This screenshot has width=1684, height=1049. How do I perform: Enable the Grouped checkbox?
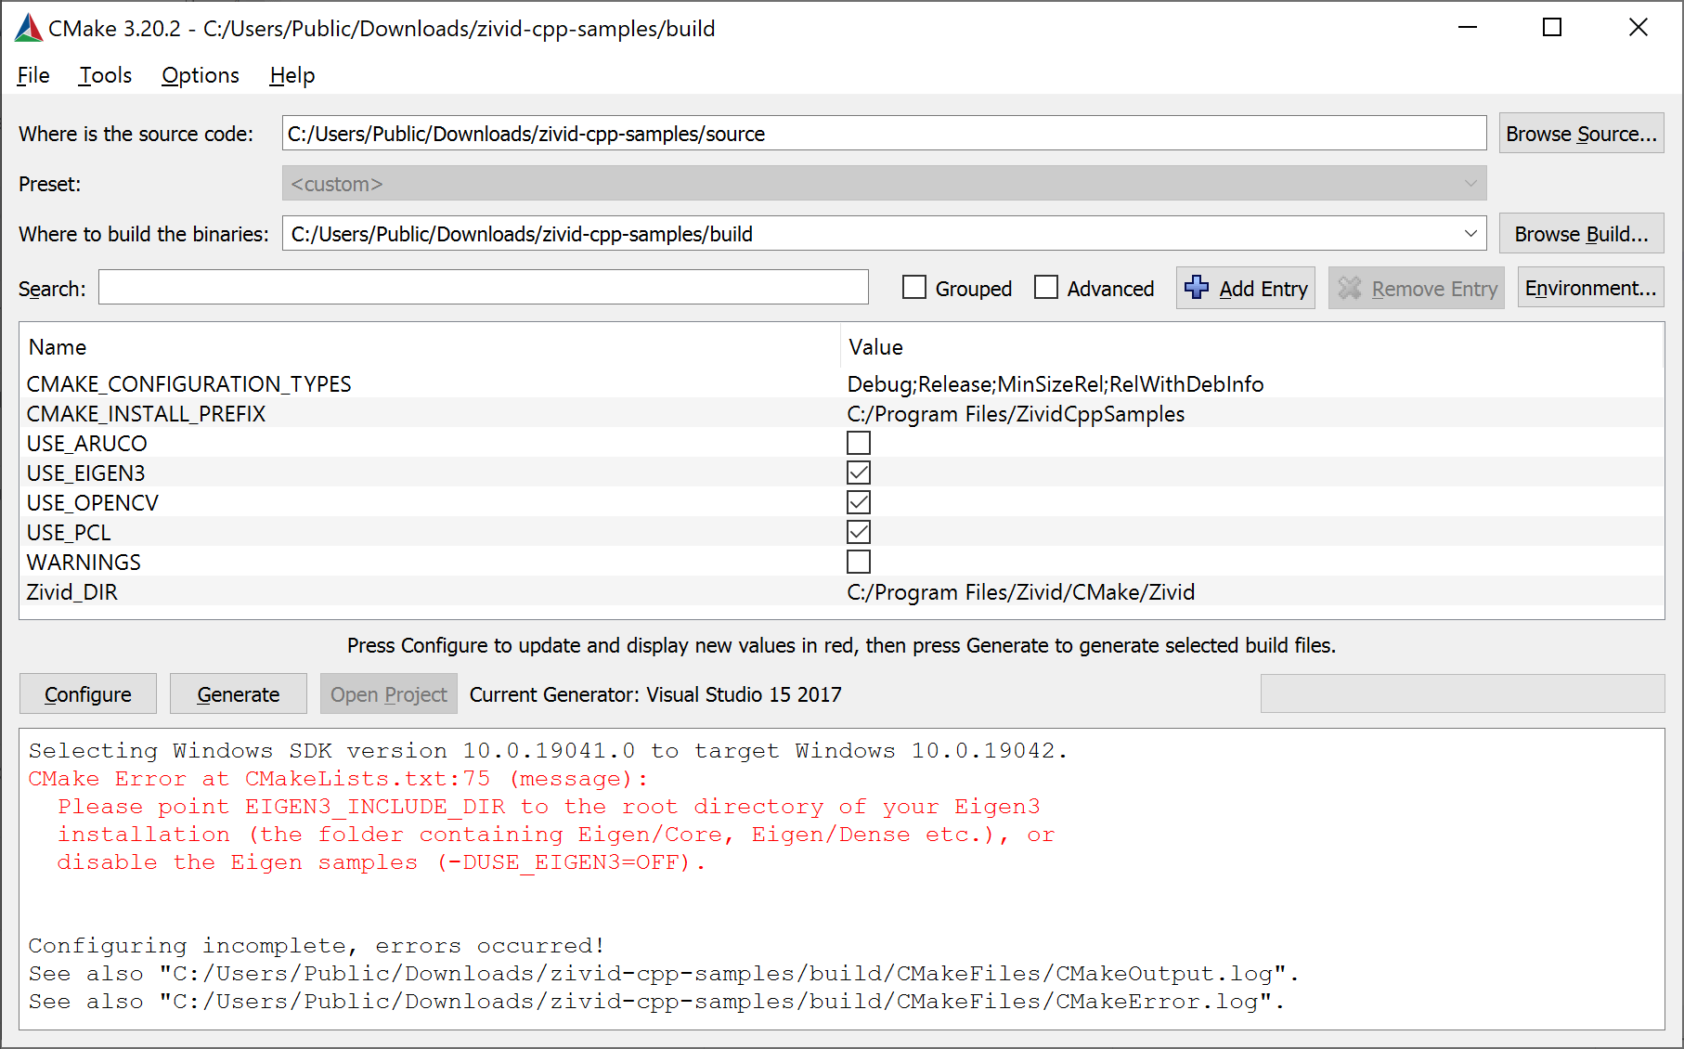pyautogui.click(x=914, y=288)
